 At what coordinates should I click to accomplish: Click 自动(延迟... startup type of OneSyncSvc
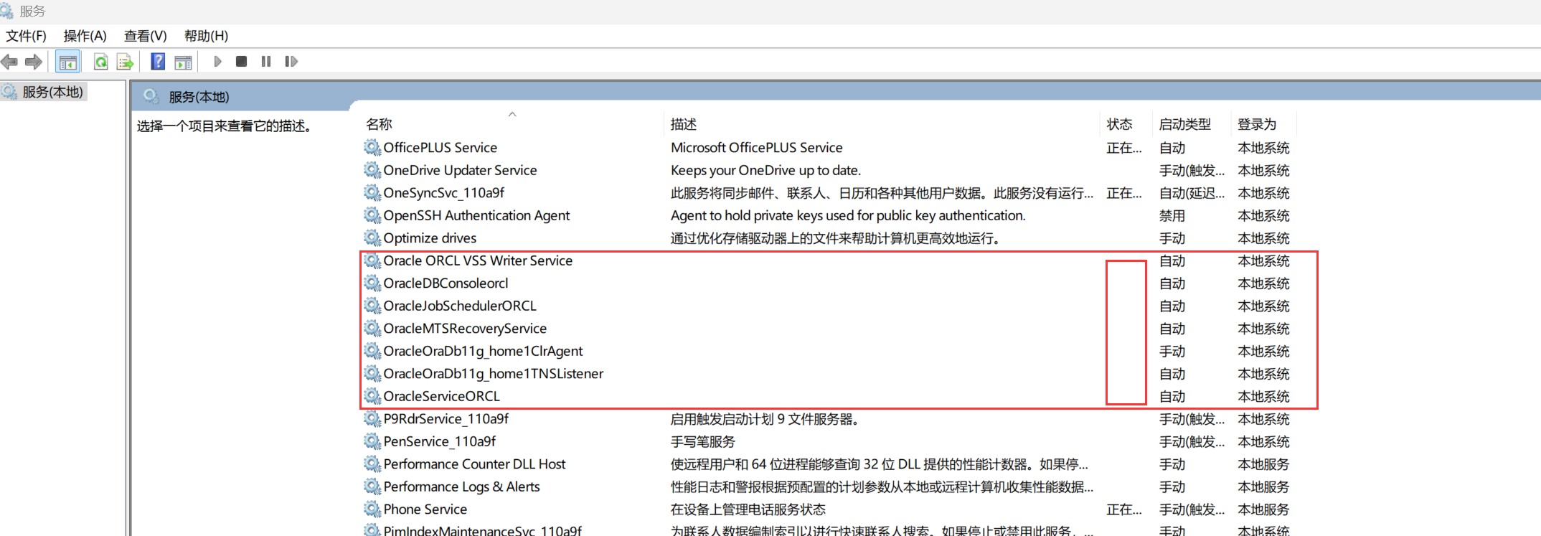[1192, 192]
